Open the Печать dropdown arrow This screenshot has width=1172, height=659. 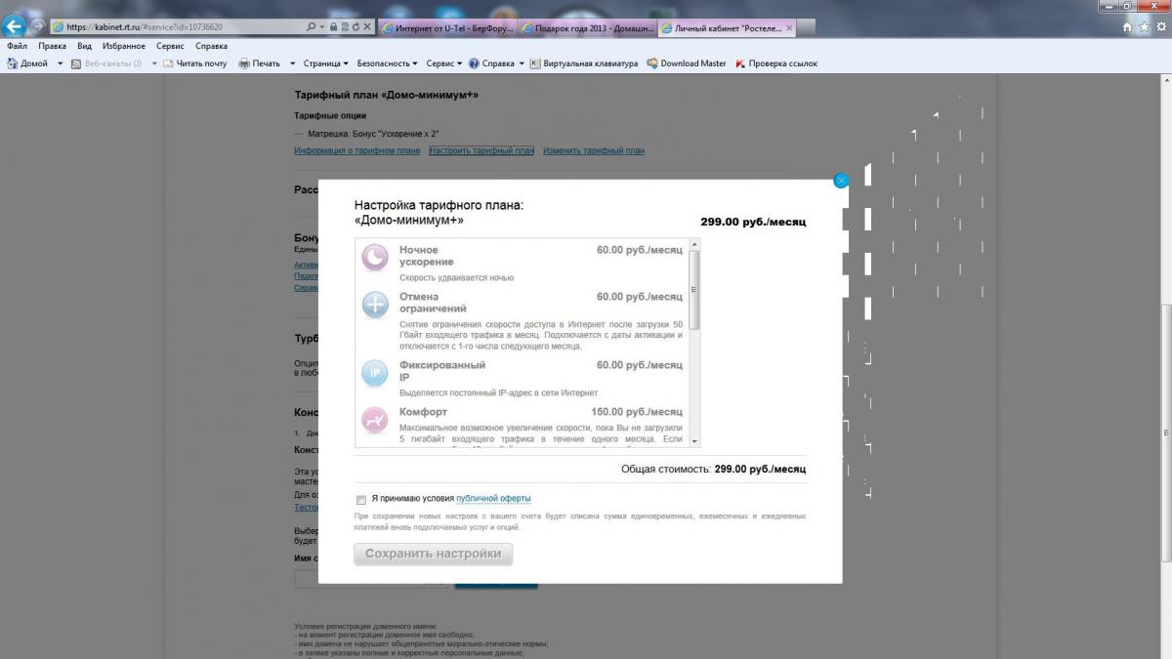pyautogui.click(x=292, y=63)
